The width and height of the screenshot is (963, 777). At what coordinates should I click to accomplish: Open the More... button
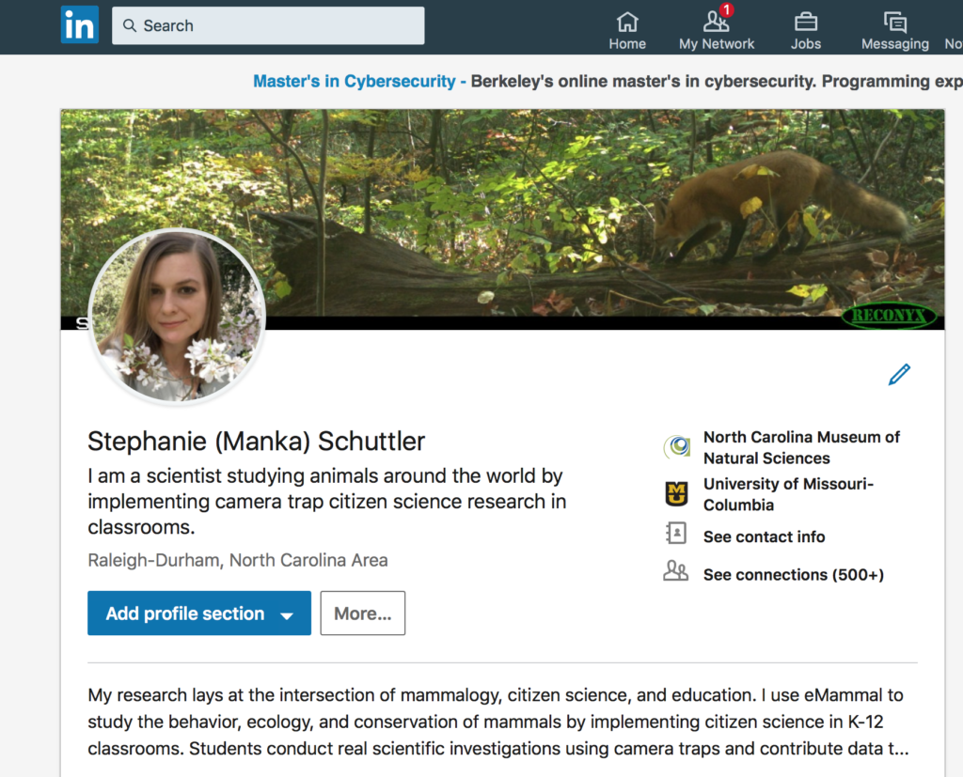pyautogui.click(x=362, y=614)
